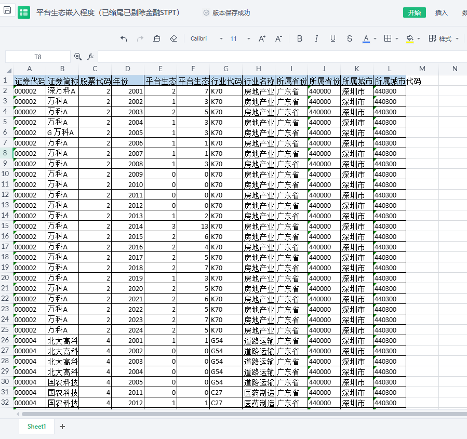Decrease font size with A- icon
467x439 pixels.
(278, 38)
